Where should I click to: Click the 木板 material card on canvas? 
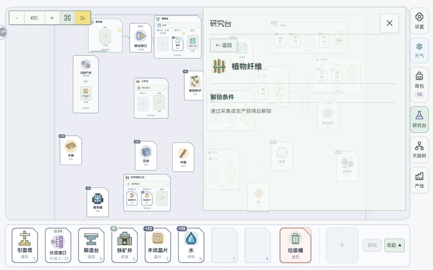71,150
